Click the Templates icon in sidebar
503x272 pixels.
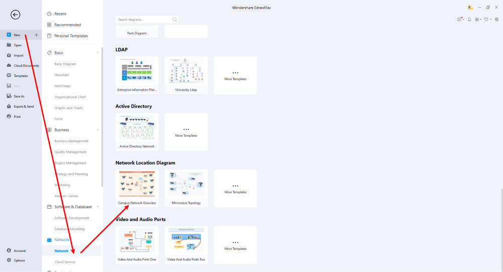(x=9, y=76)
